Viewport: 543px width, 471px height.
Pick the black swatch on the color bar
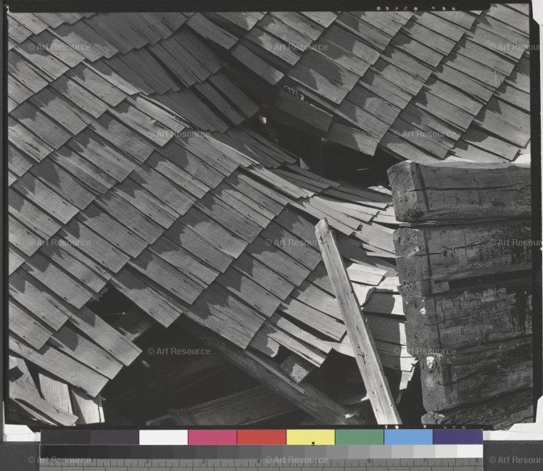tap(65, 437)
